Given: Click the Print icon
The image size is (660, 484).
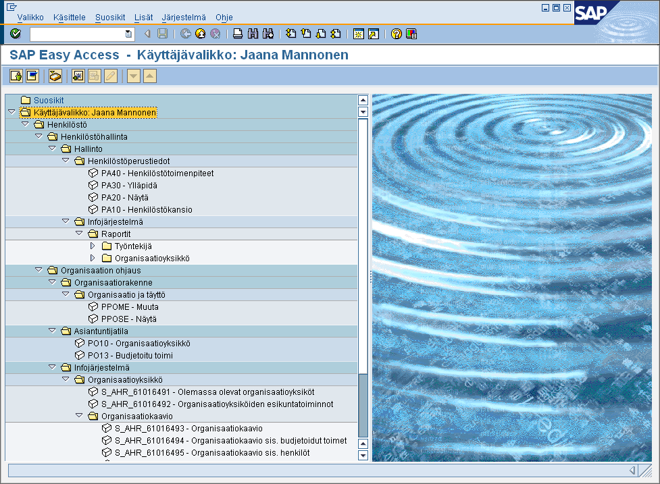Looking at the screenshot, I should click(x=238, y=34).
